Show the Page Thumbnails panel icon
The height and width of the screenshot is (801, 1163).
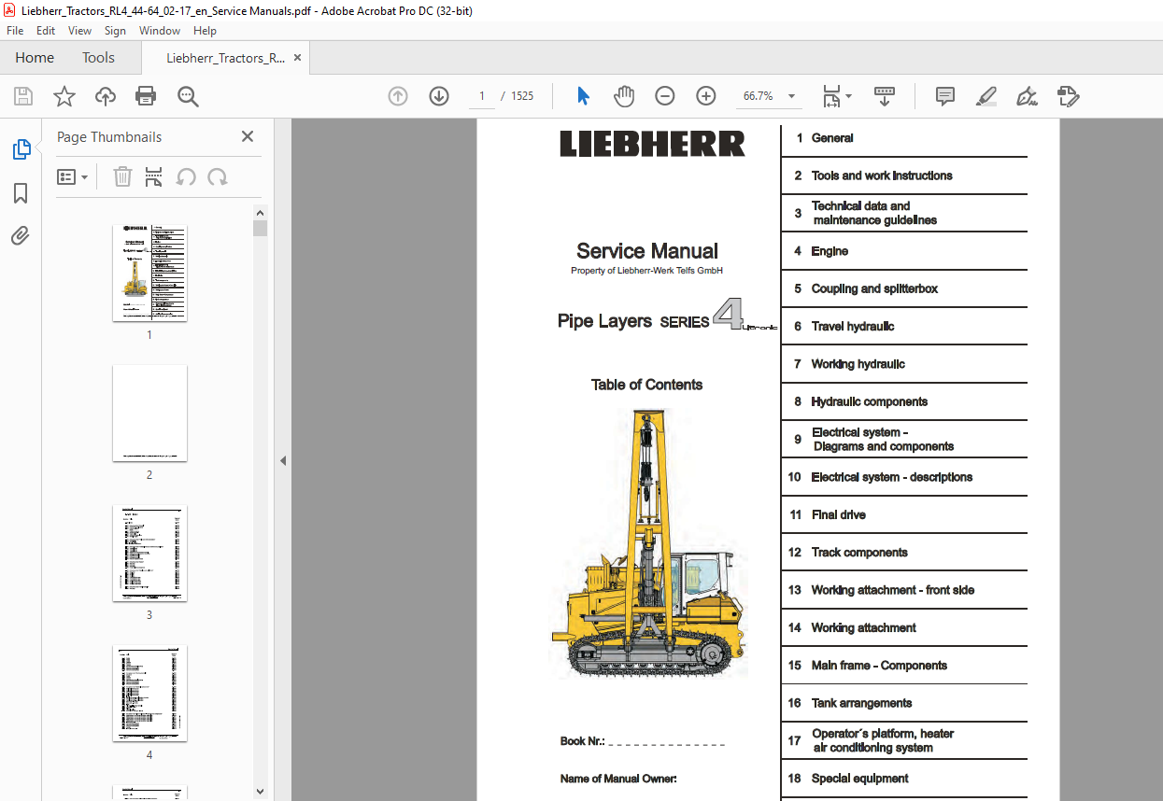(x=21, y=149)
